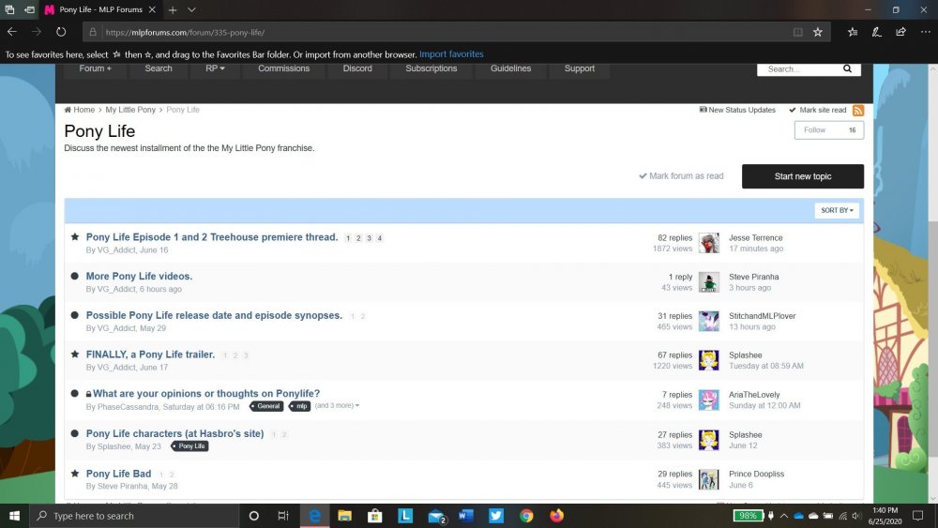Open the Discord menu item

357,68
